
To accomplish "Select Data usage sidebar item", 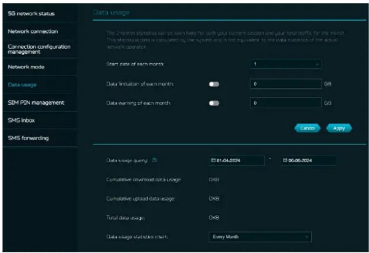I will point(22,85).
